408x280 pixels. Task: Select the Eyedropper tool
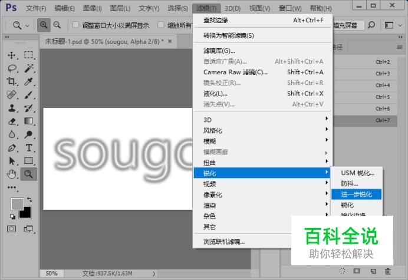(29, 81)
